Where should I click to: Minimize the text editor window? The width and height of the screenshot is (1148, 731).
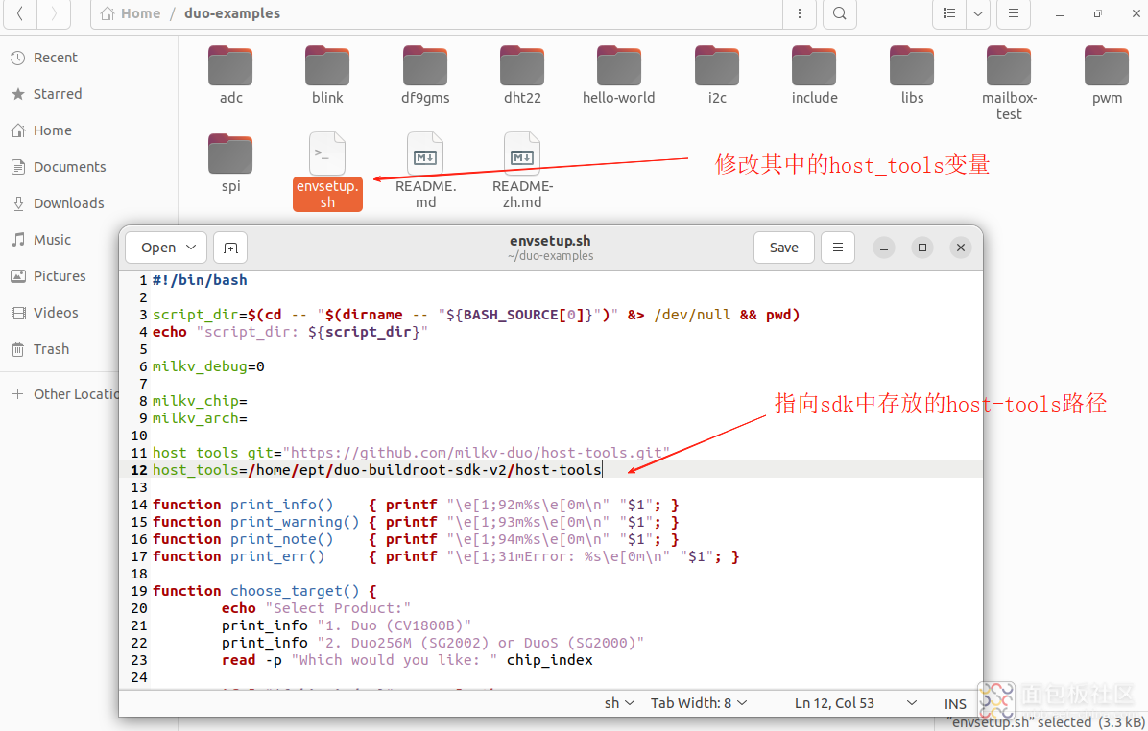pos(884,248)
